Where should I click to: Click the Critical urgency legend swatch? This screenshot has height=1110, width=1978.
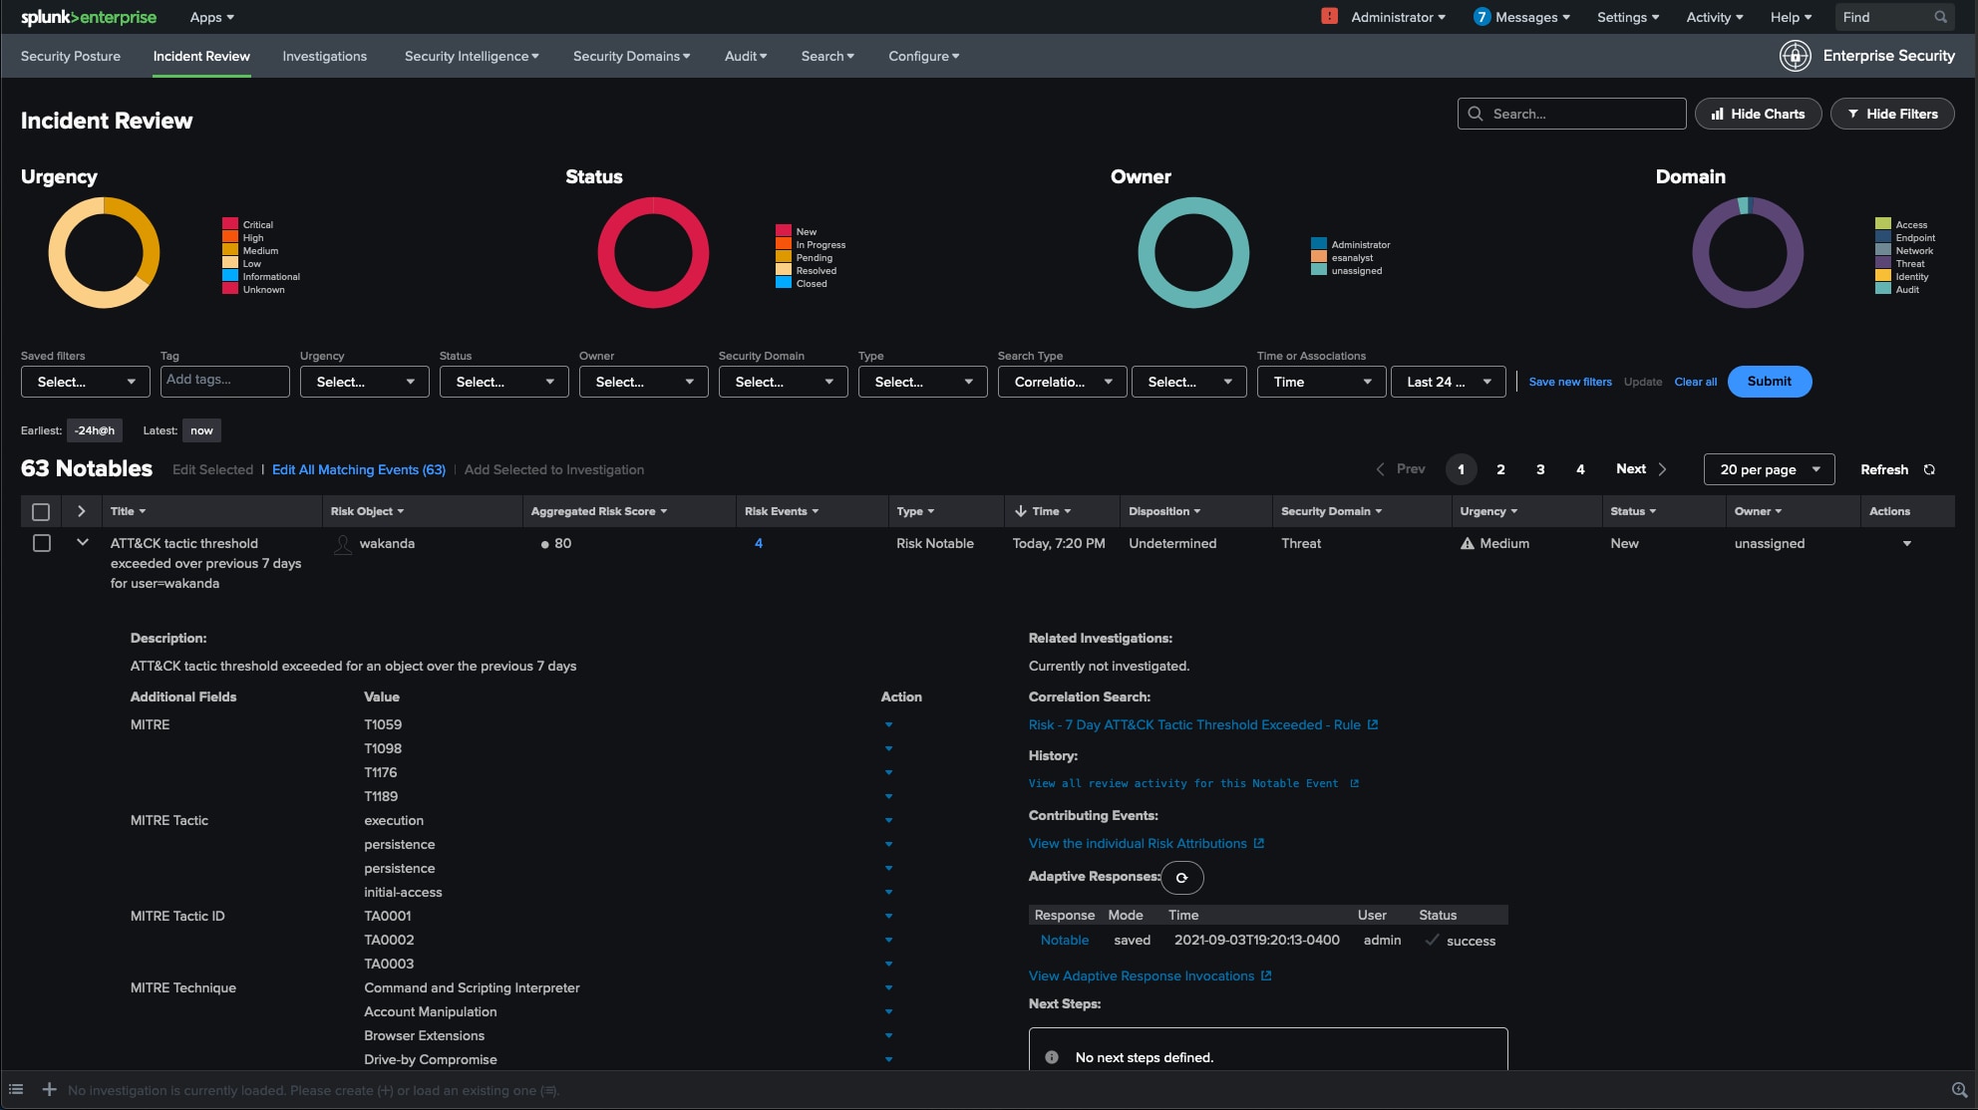[x=230, y=224]
